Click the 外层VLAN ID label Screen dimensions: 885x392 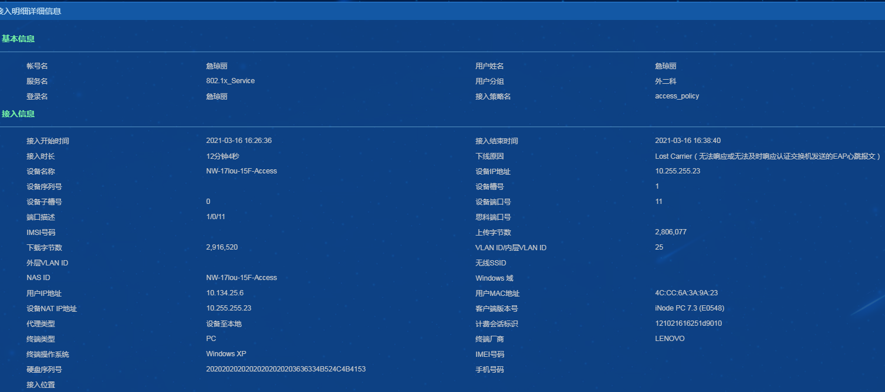click(x=47, y=263)
